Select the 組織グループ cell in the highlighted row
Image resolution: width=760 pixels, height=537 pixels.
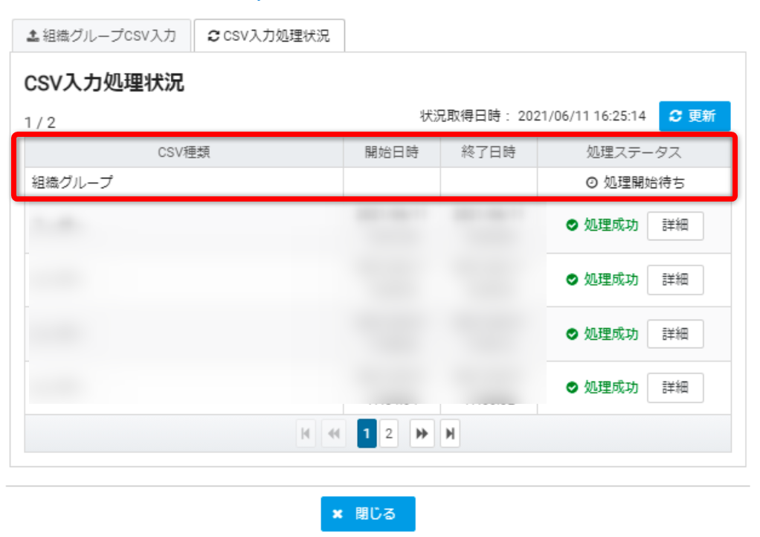72,182
